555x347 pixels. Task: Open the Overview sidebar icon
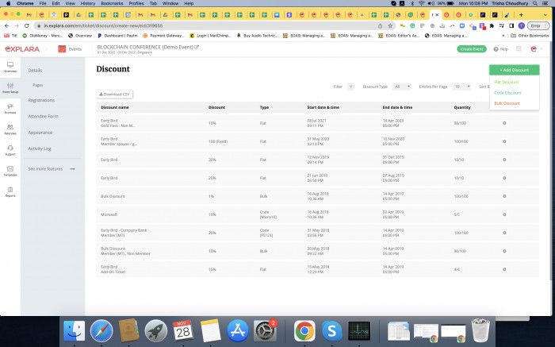click(10, 67)
